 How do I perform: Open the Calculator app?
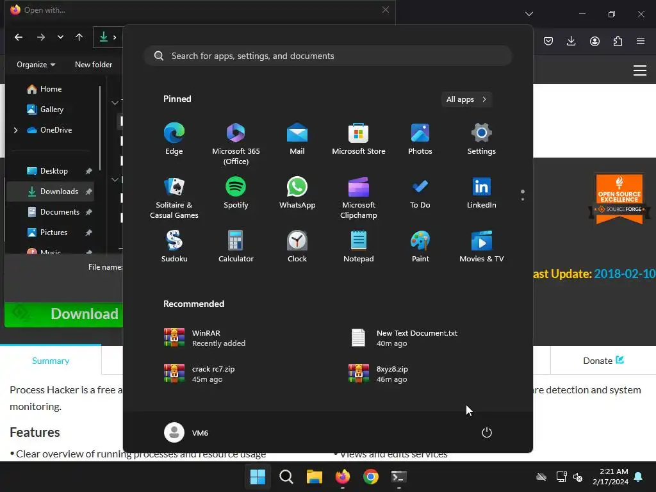click(x=236, y=247)
